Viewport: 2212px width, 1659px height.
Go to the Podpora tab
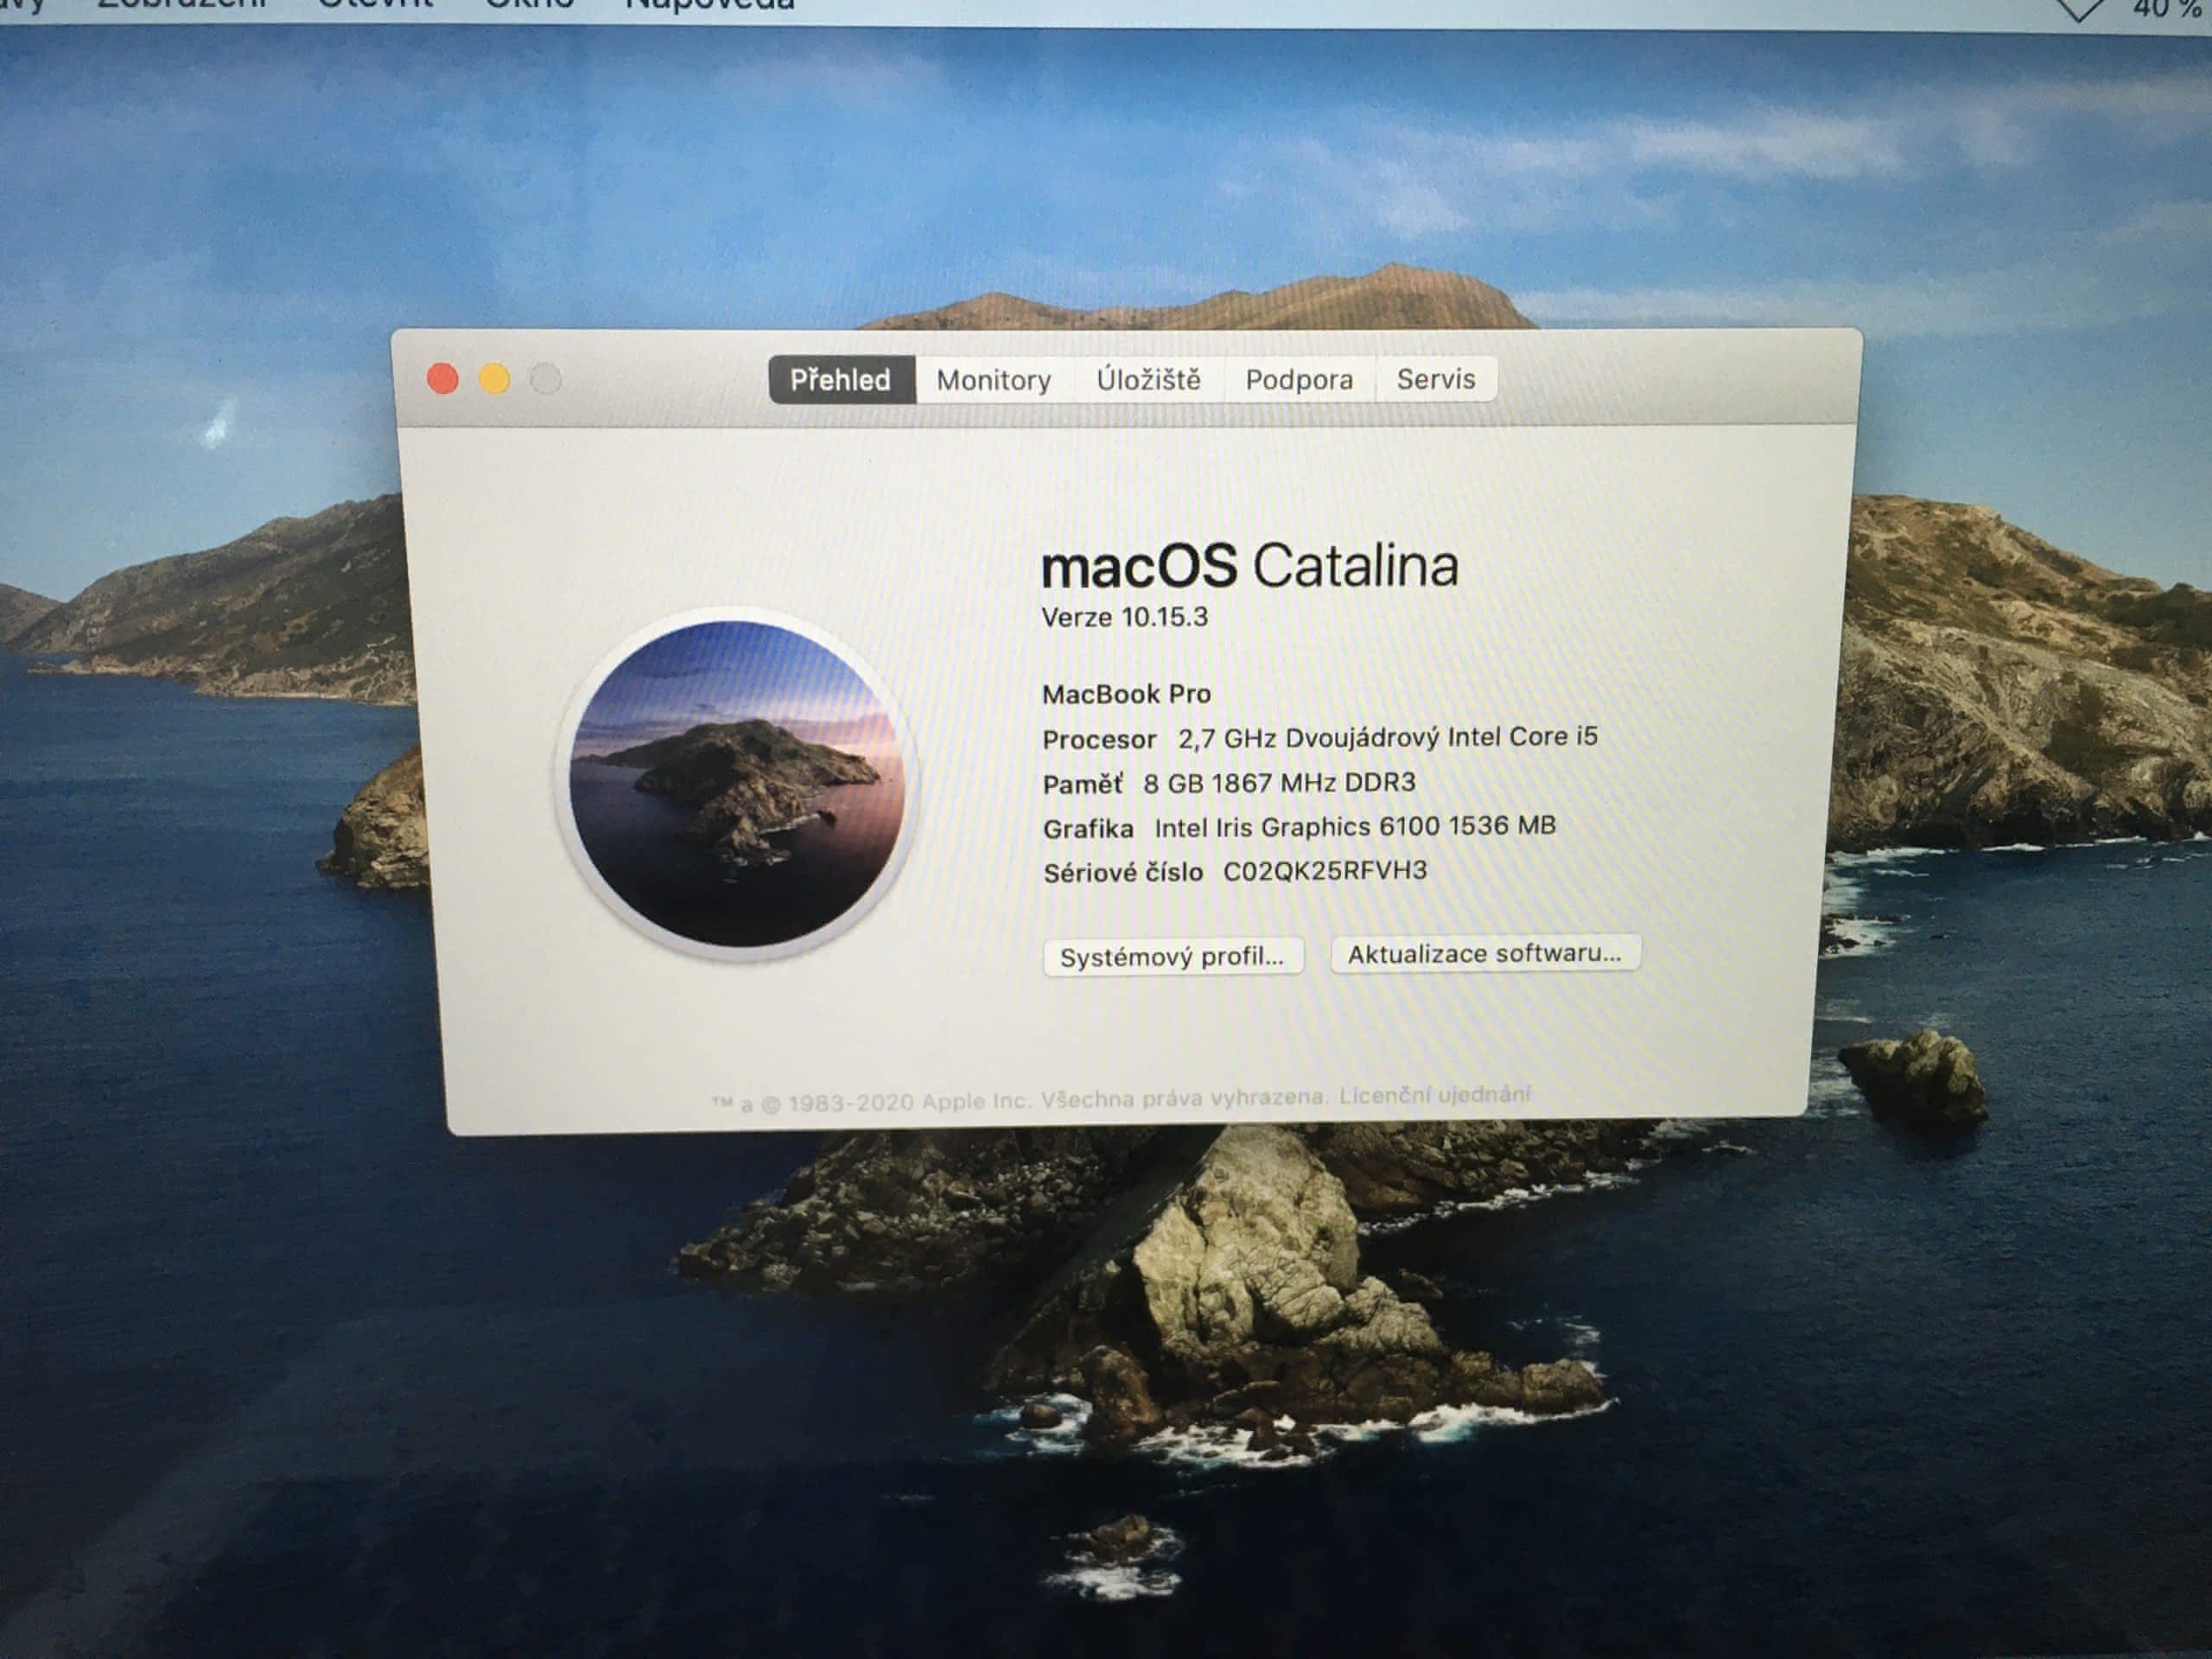[x=1298, y=380]
